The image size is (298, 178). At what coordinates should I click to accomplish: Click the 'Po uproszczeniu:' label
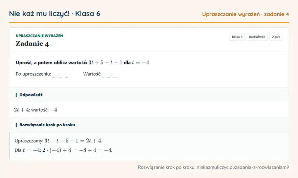pyautogui.click(x=34, y=74)
